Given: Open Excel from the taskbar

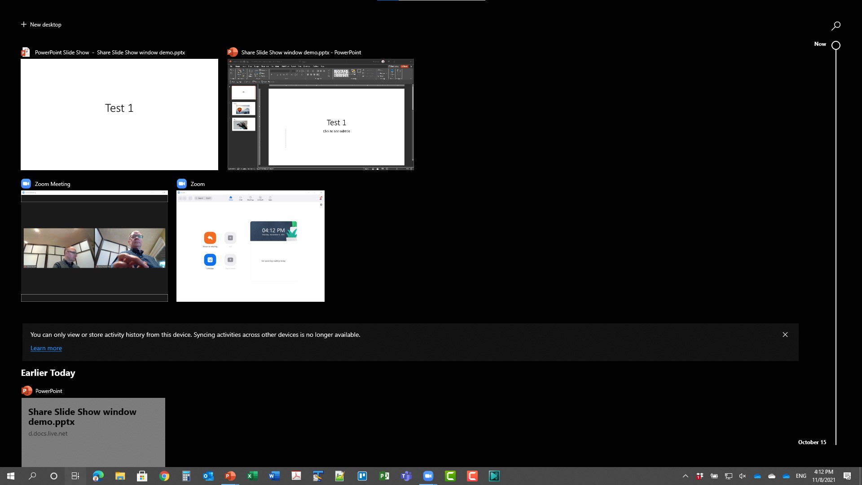Looking at the screenshot, I should (252, 476).
